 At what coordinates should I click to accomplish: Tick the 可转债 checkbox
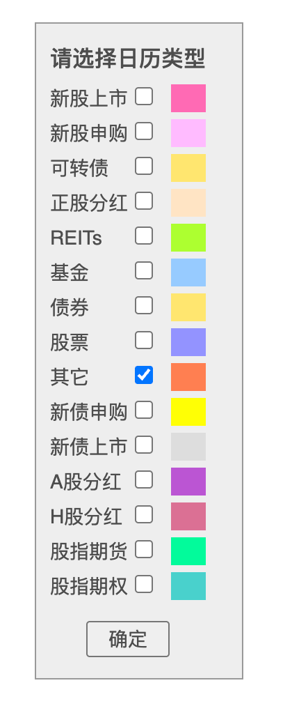click(x=144, y=167)
